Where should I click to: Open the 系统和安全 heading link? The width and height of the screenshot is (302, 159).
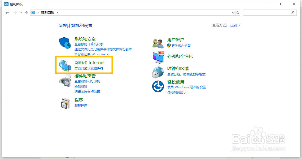[85, 39]
